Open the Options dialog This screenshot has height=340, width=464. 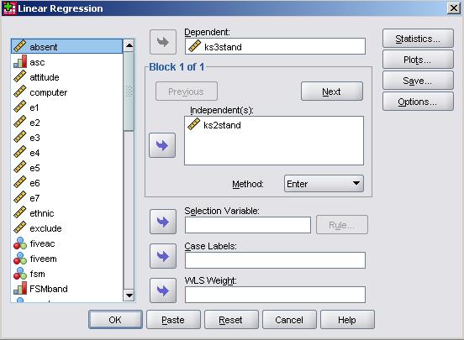pyautogui.click(x=418, y=102)
